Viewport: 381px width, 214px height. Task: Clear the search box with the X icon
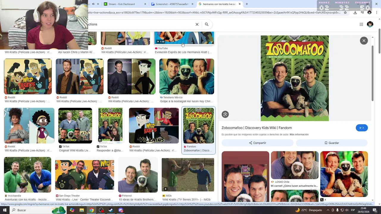coord(197,24)
